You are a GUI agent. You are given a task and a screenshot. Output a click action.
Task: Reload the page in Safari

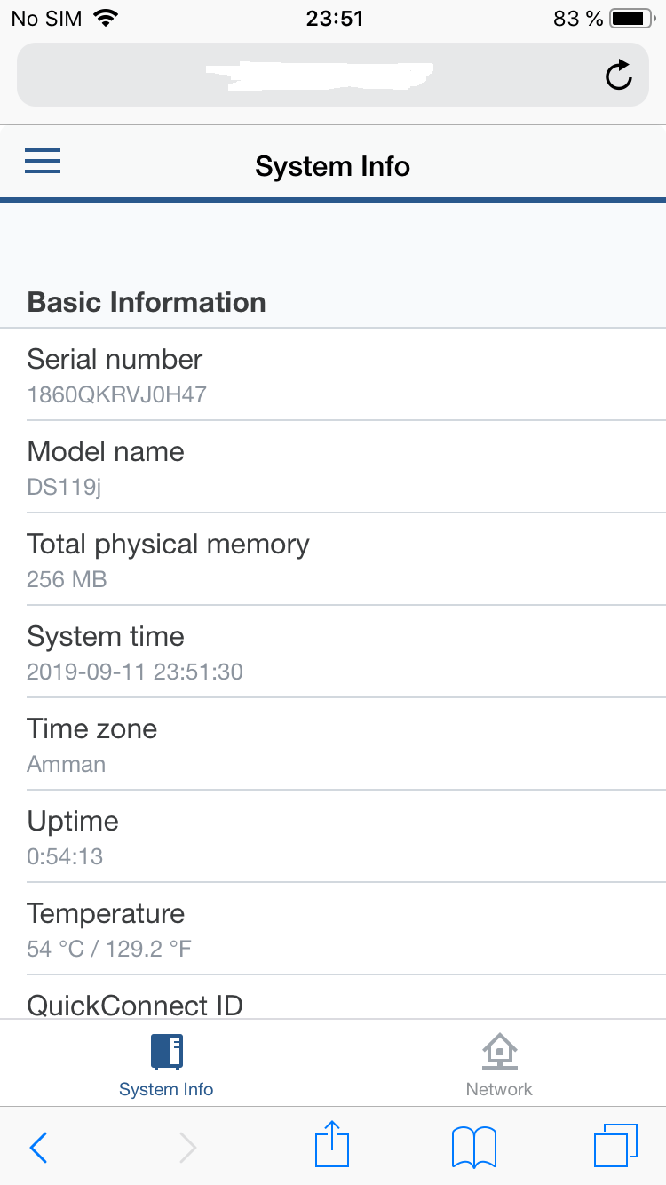618,76
